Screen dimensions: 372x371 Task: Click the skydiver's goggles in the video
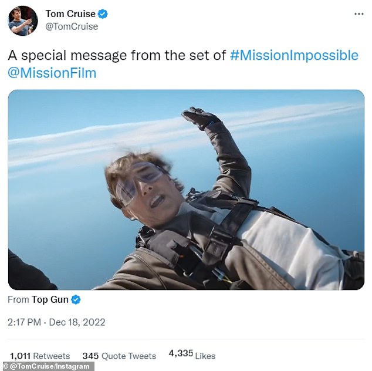138,182
